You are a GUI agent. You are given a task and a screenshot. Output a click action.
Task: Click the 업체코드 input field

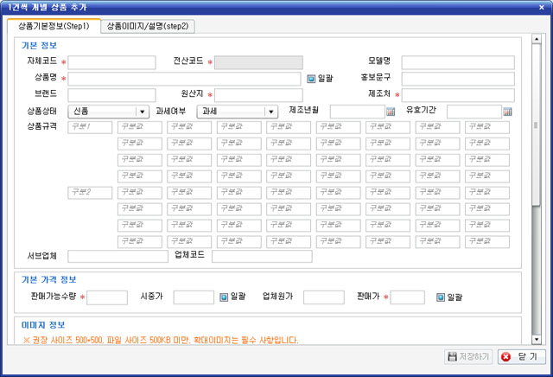click(261, 256)
